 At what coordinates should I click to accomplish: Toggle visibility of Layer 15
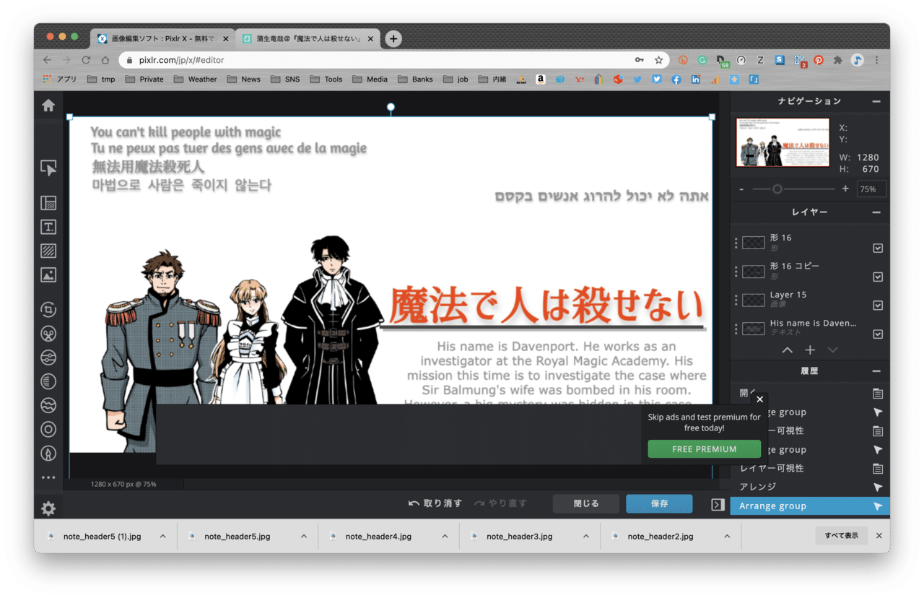pos(878,305)
